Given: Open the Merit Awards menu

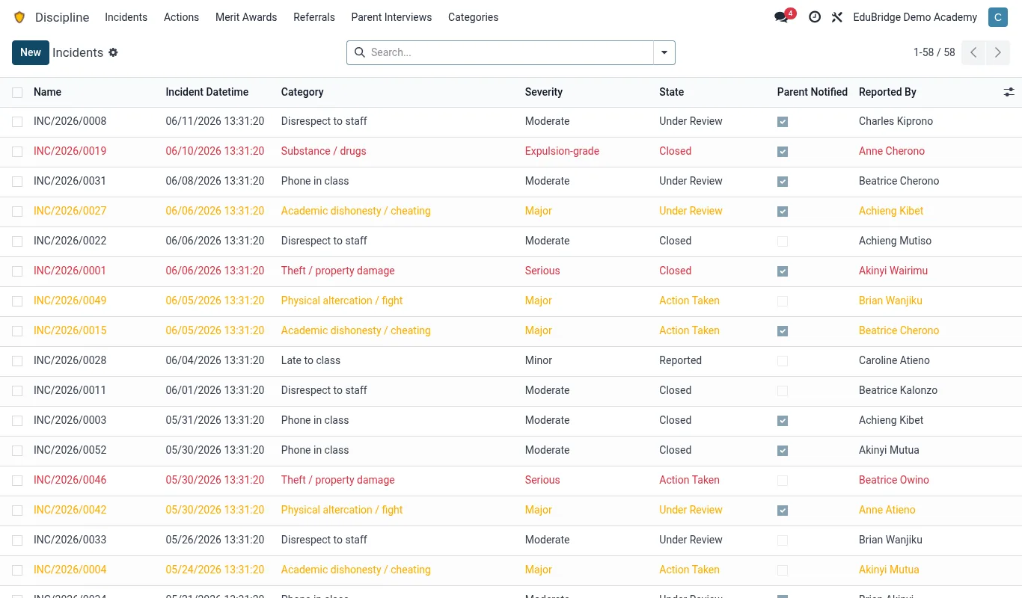Looking at the screenshot, I should tap(246, 17).
